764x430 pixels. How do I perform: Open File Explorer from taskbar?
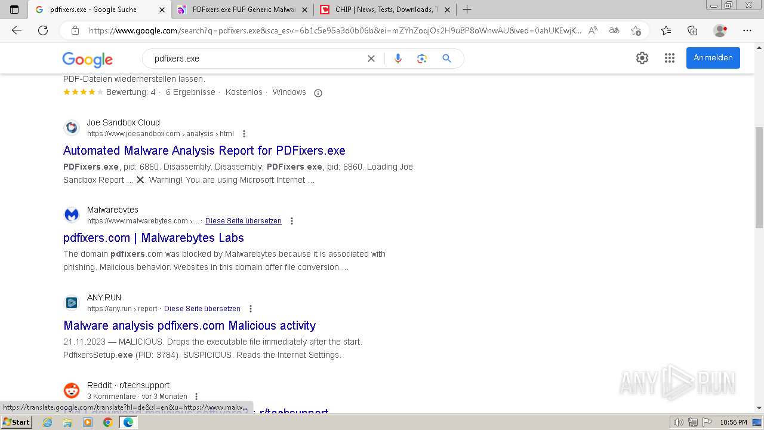click(x=67, y=422)
